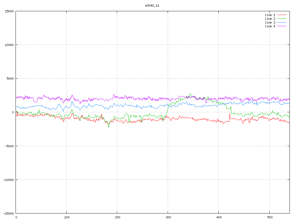Select the legend label line 1
Viewport: 295px width, 221px height.
point(270,15)
